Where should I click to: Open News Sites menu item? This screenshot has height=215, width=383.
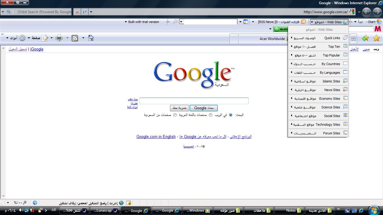(x=318, y=90)
